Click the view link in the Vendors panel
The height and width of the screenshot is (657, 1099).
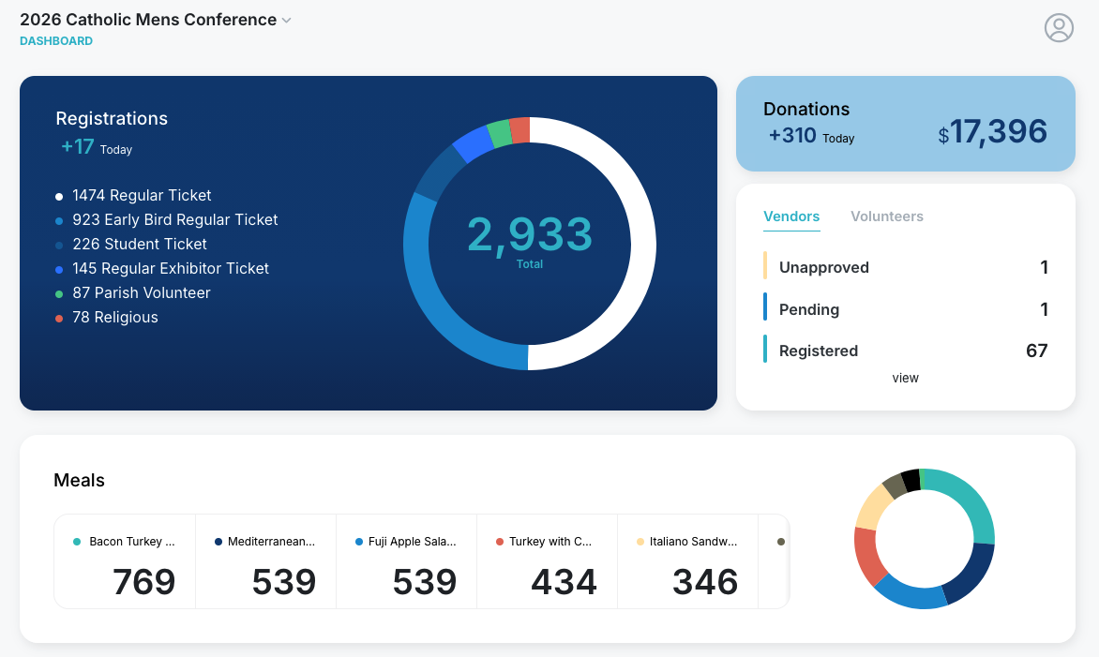click(905, 378)
